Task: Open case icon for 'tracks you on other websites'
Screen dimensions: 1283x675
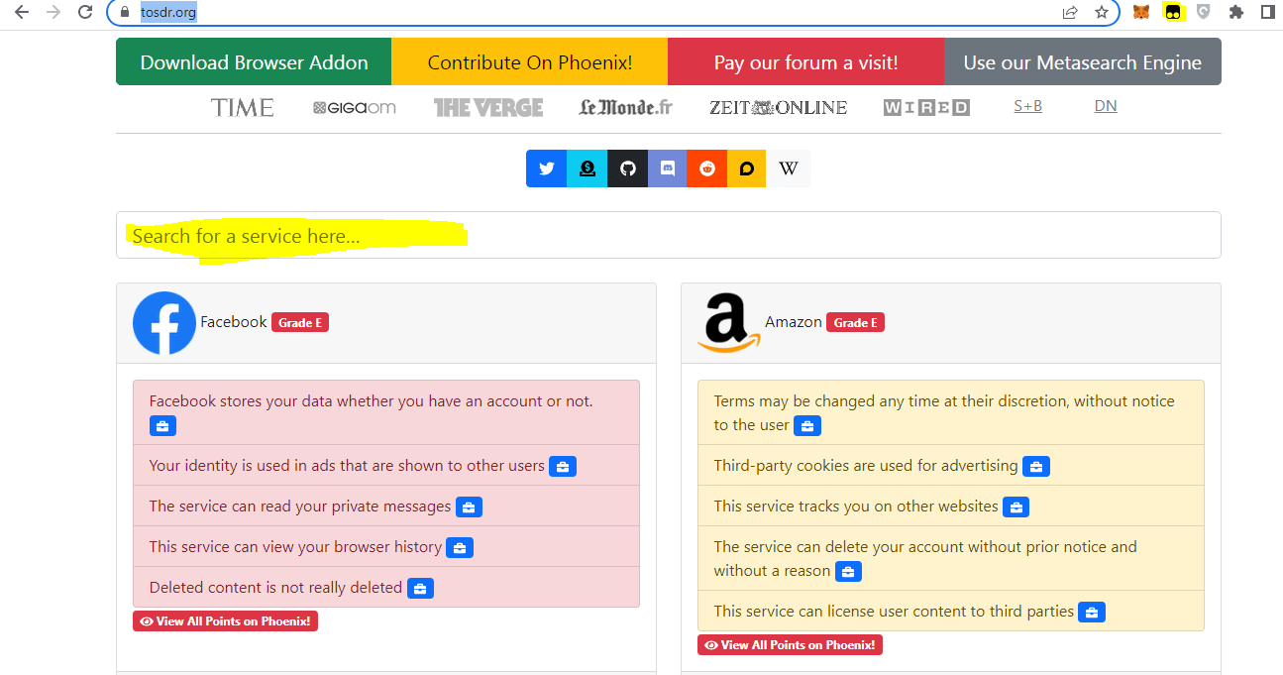Action: [1016, 507]
